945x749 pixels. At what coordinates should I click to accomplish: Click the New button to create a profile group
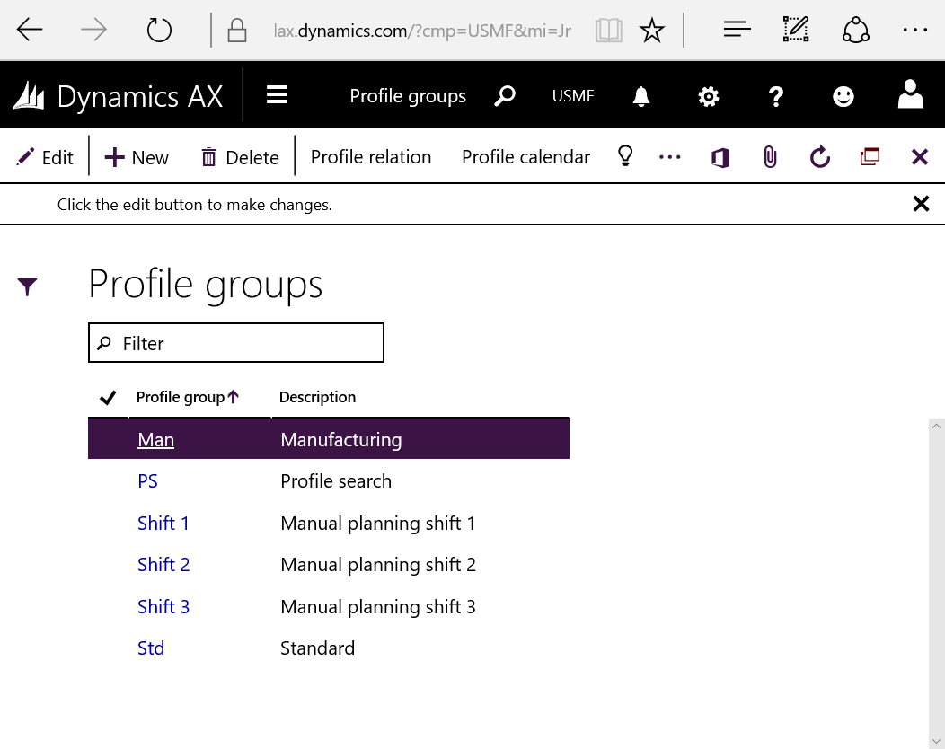point(137,156)
